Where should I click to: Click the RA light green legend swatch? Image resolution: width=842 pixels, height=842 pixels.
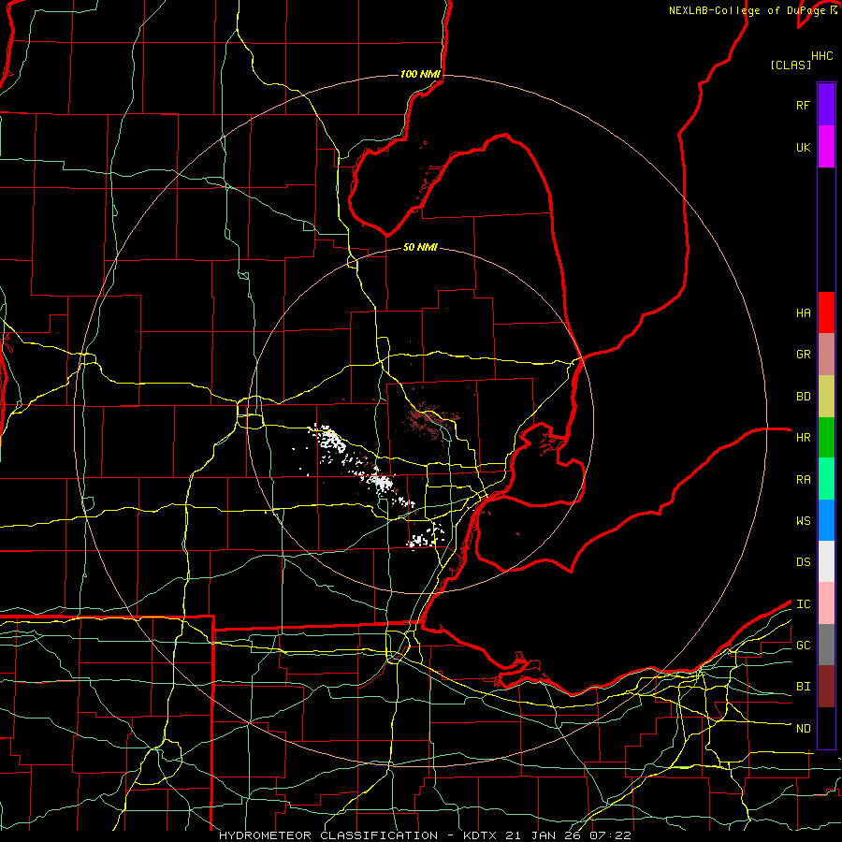(x=826, y=479)
